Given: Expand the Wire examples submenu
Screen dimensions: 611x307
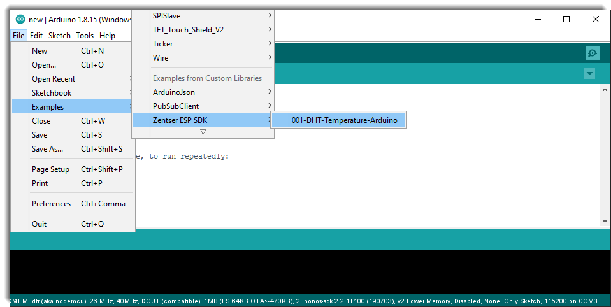Looking at the screenshot, I should point(203,58).
